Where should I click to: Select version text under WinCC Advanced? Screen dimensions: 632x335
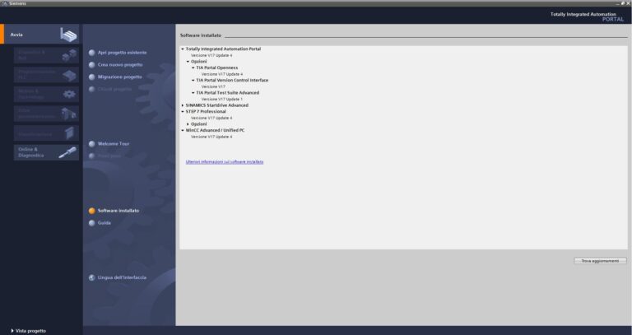coord(211,137)
